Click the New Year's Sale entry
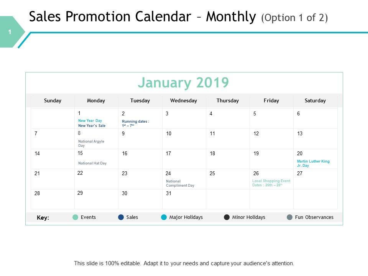368x276 pixels. click(x=92, y=125)
